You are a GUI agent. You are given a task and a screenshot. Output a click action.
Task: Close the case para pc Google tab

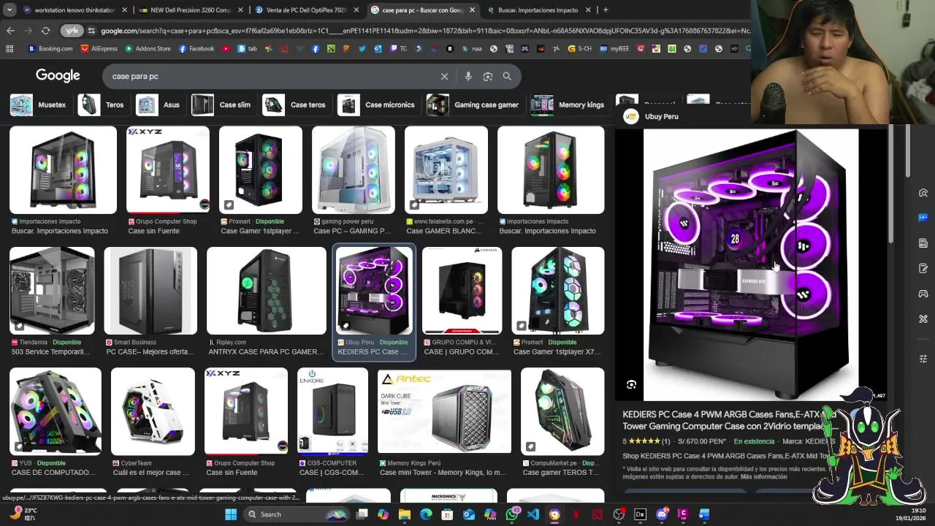click(x=472, y=10)
